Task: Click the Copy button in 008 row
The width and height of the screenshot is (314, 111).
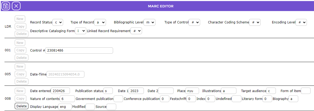Action: (21, 99)
